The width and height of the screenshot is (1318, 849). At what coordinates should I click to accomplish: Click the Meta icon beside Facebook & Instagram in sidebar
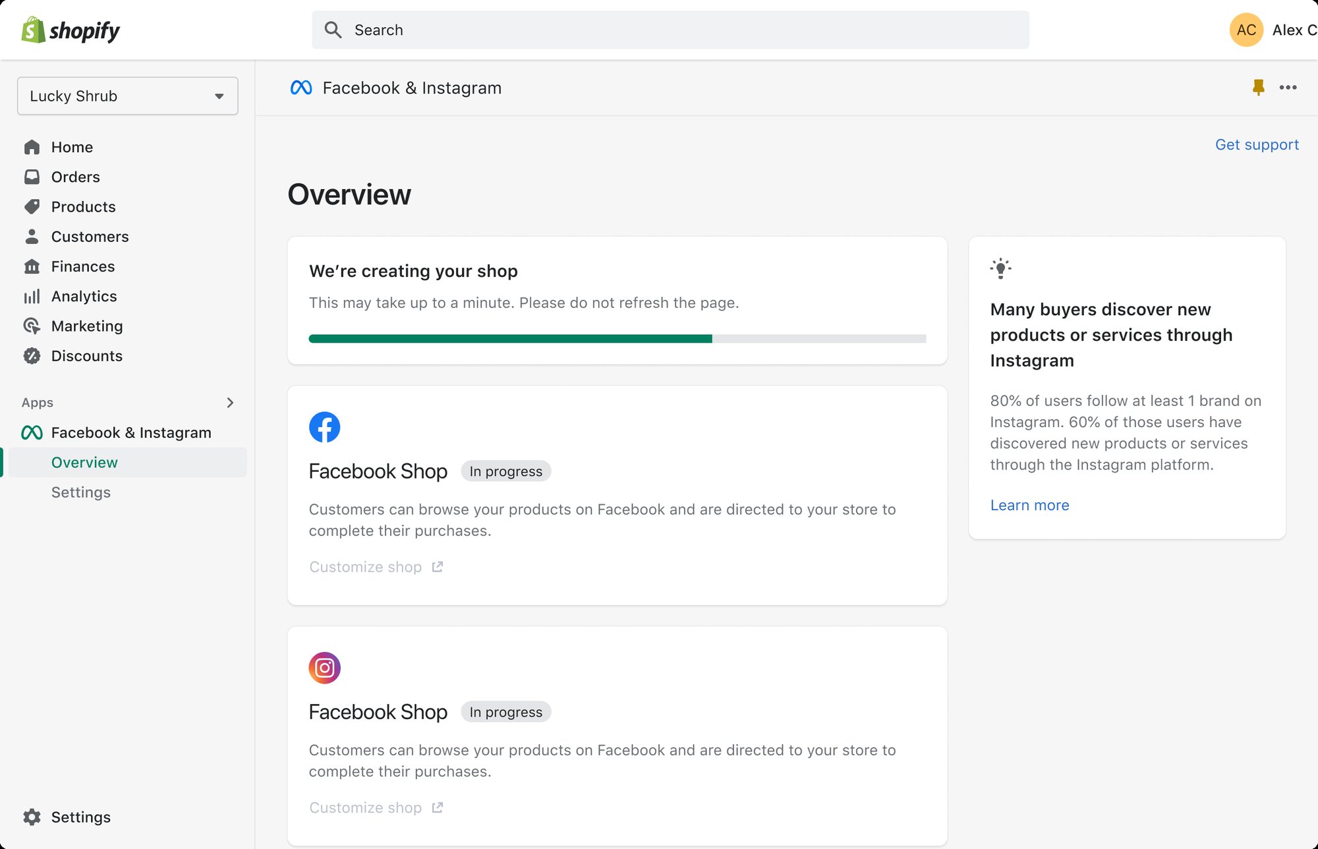(x=32, y=432)
